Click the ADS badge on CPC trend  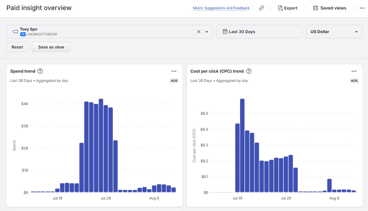pyautogui.click(x=354, y=81)
